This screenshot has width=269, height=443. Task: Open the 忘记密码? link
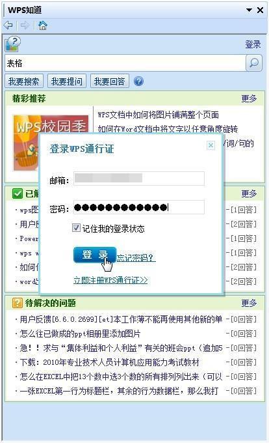(136, 257)
